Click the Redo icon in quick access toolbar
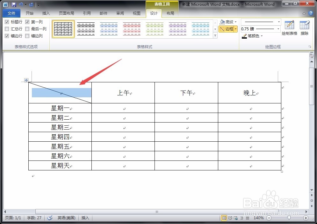This screenshot has height=224, width=317. point(31,4)
